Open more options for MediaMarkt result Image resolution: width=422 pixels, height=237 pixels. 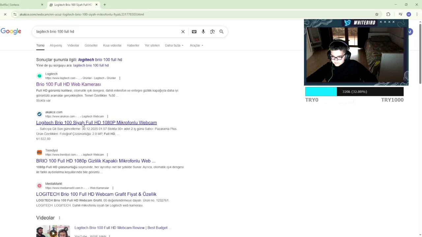pyautogui.click(x=113, y=188)
